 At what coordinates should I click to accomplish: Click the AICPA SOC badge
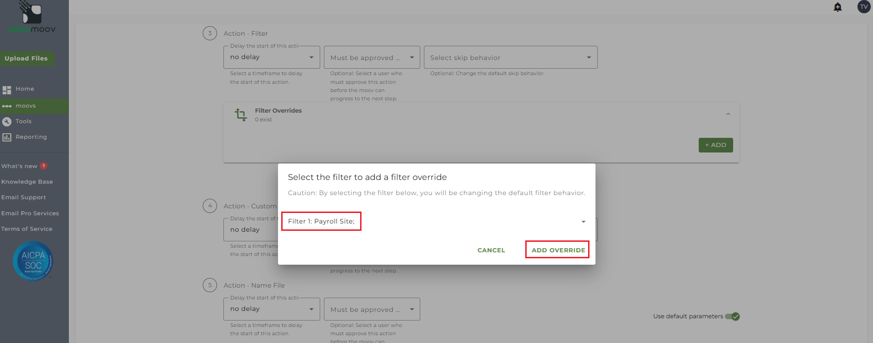(x=33, y=261)
